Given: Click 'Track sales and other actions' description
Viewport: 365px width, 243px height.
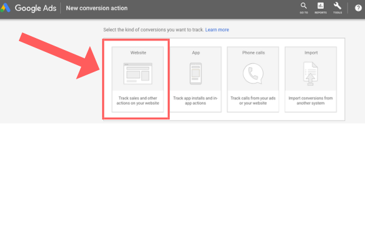Looking at the screenshot, I should point(138,101).
